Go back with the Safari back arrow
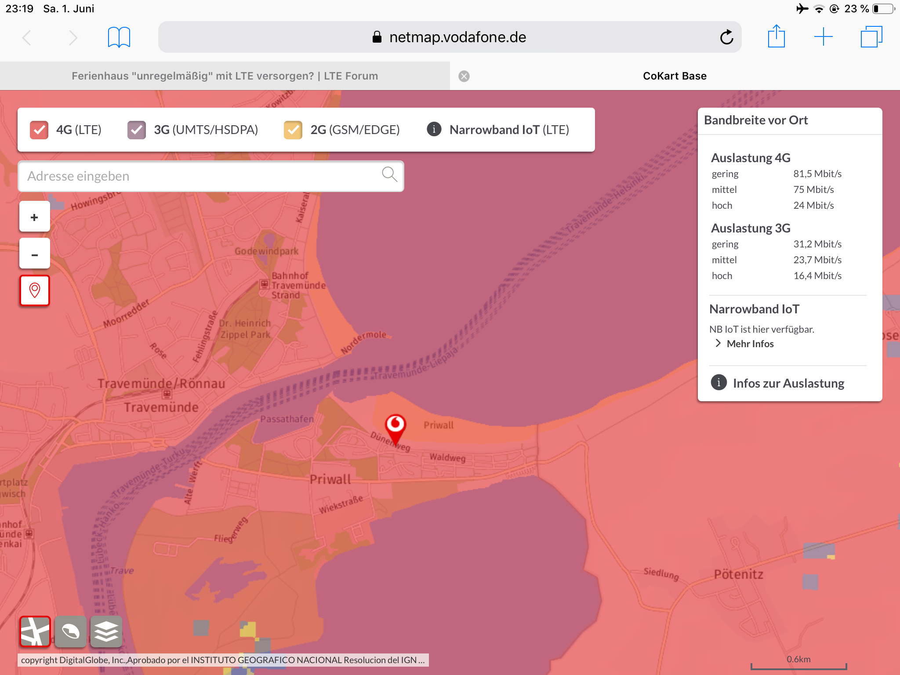The height and width of the screenshot is (675, 900). pos(26,37)
